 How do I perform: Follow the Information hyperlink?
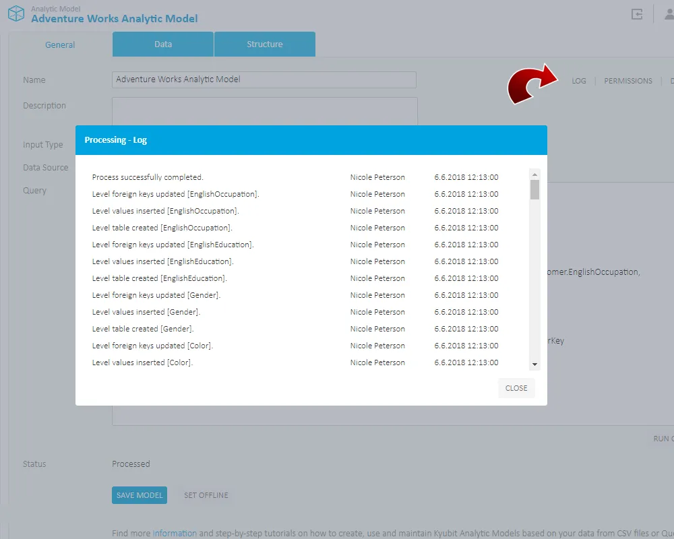pyautogui.click(x=175, y=533)
